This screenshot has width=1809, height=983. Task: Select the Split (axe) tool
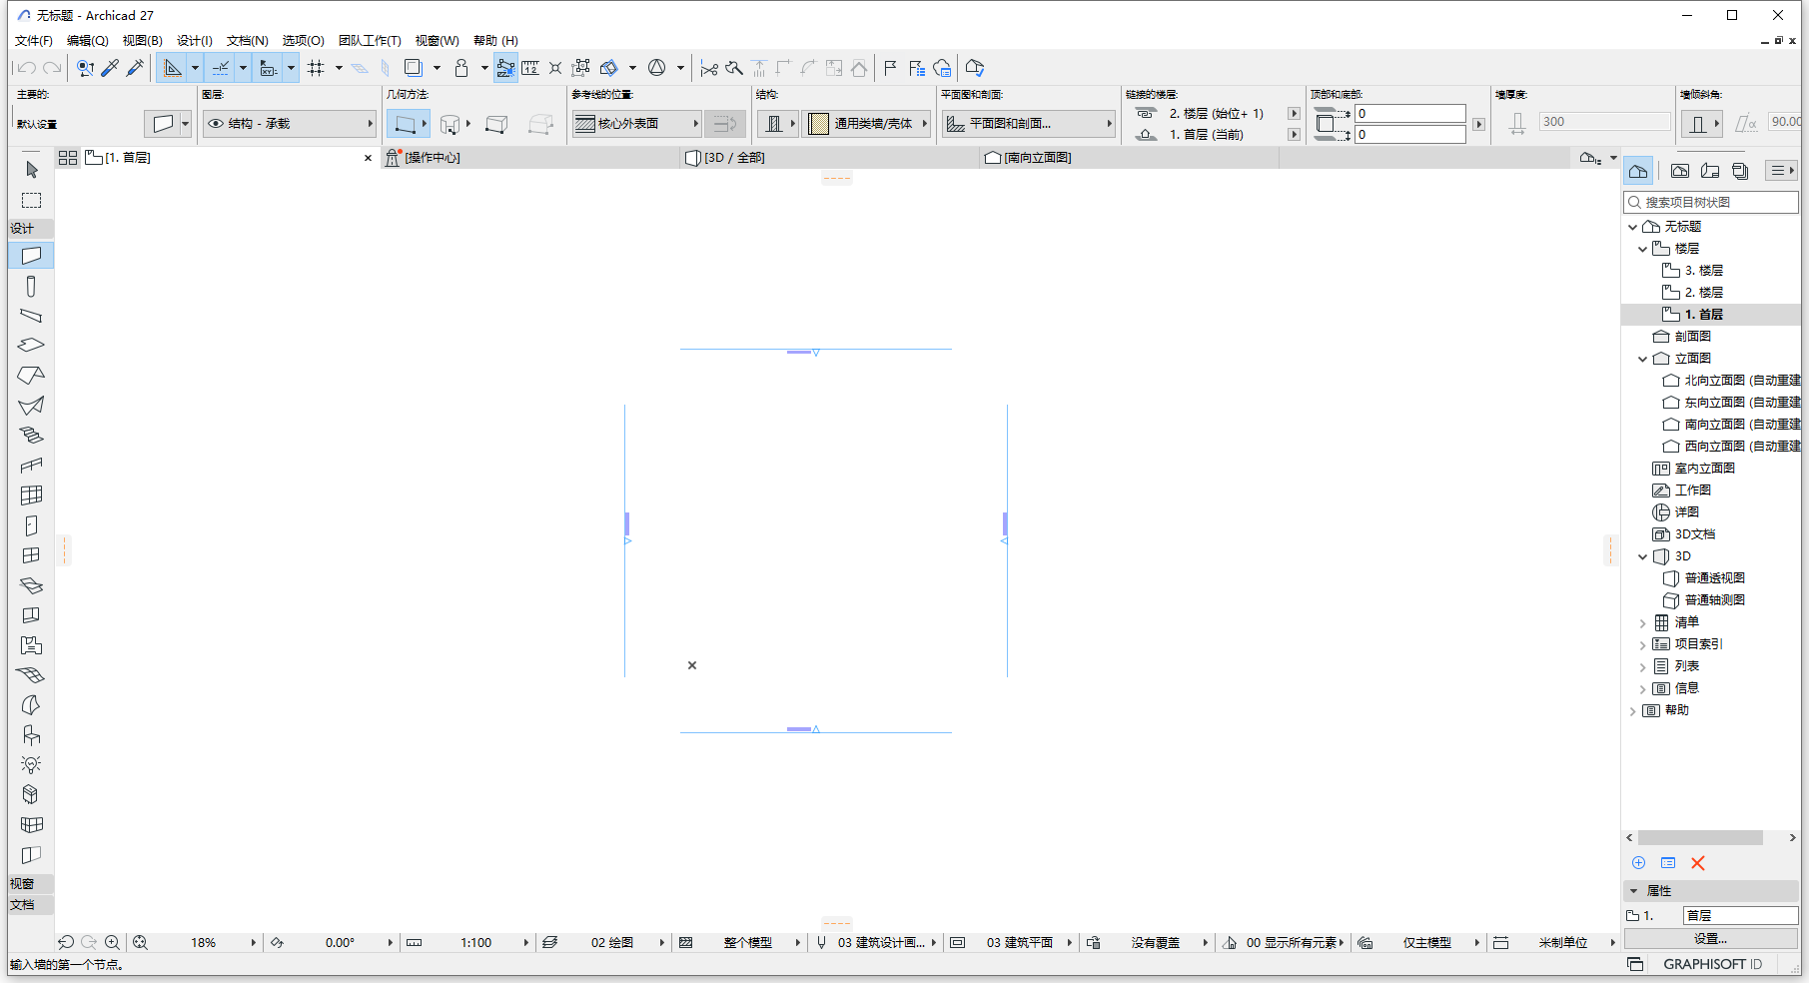point(735,67)
